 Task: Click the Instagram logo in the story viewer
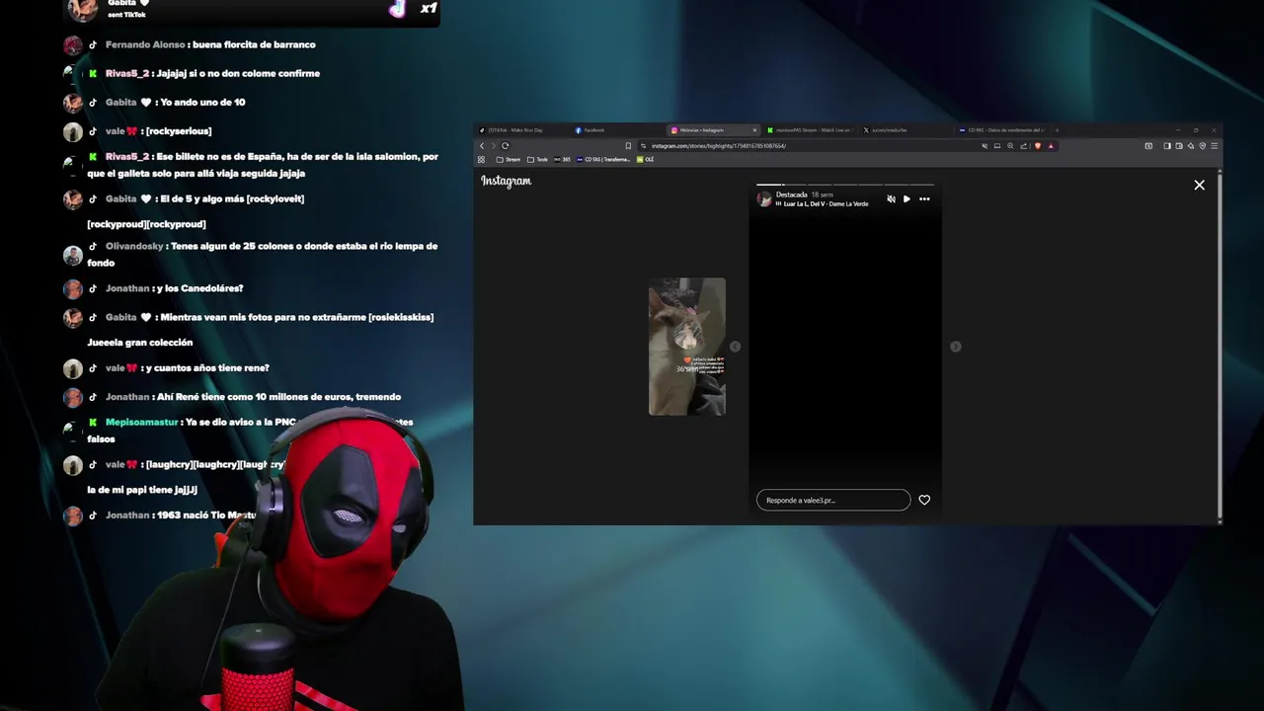pos(506,181)
